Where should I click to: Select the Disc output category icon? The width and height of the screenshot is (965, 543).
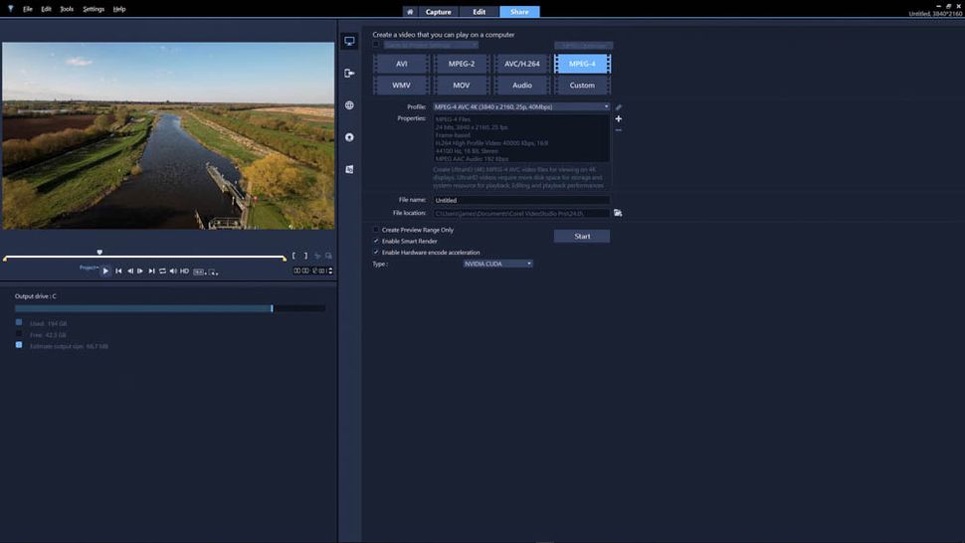click(349, 137)
